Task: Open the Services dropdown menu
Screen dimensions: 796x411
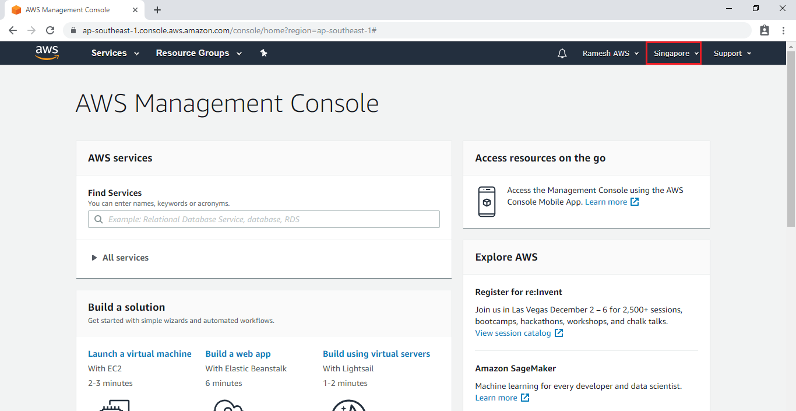Action: (x=115, y=53)
